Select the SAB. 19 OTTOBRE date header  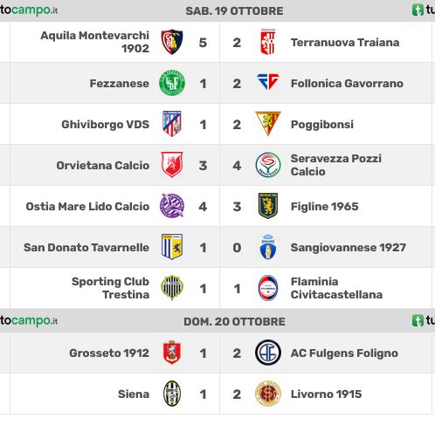(234, 11)
